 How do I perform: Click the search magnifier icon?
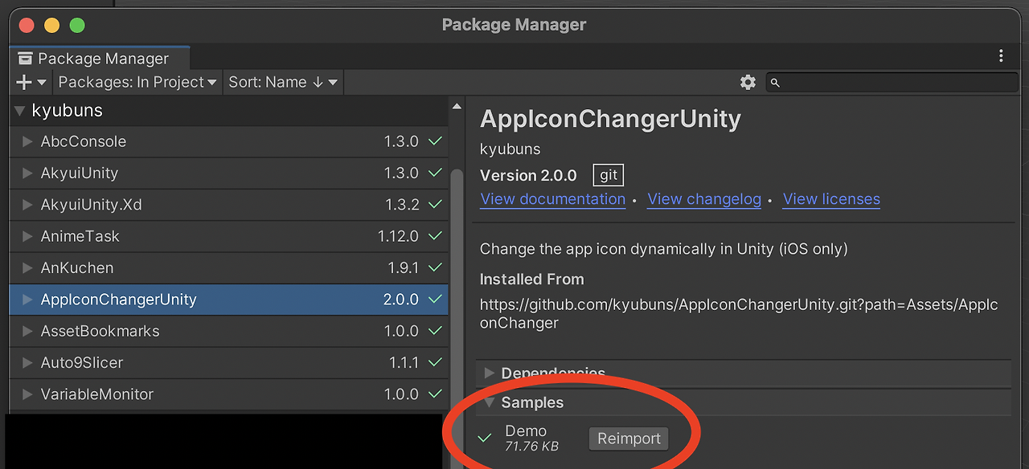tap(775, 82)
